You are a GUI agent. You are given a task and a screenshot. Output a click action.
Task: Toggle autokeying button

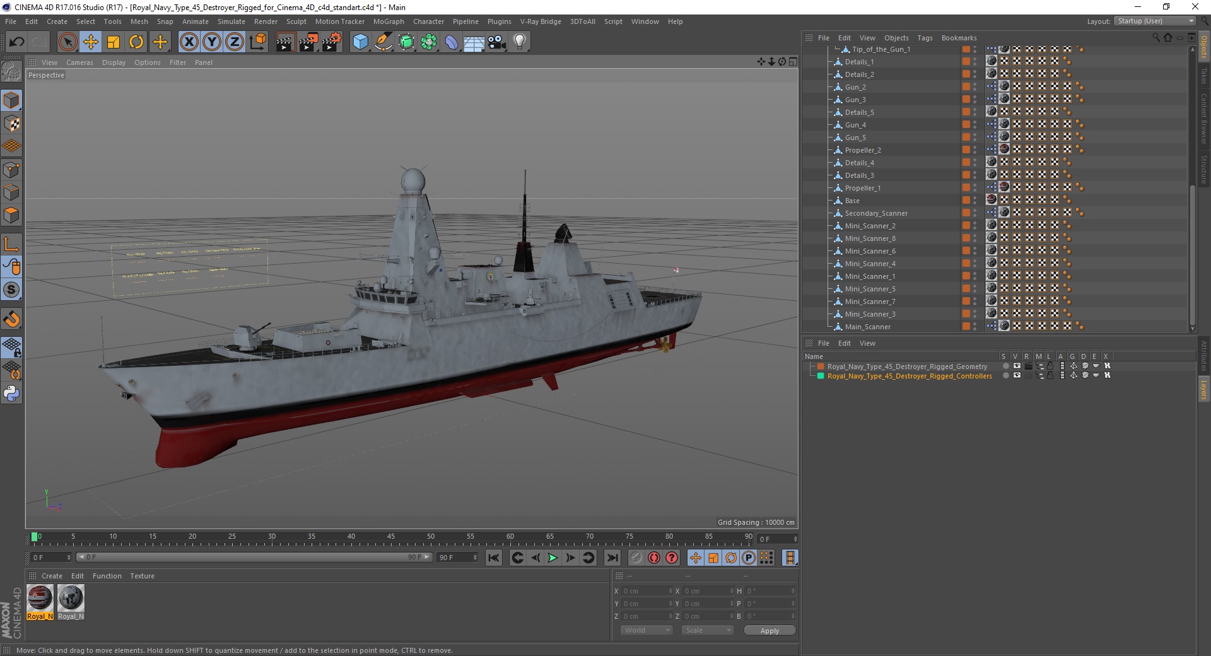tap(654, 558)
